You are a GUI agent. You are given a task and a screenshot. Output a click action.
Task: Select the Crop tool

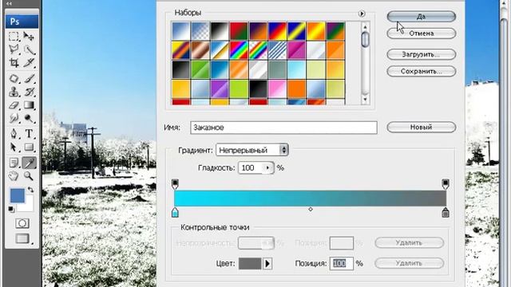coord(14,62)
